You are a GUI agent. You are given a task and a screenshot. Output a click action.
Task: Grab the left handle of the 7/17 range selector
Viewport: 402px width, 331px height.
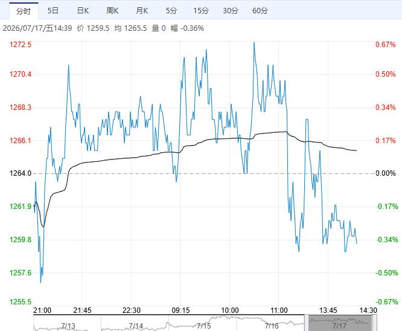[x=307, y=323]
